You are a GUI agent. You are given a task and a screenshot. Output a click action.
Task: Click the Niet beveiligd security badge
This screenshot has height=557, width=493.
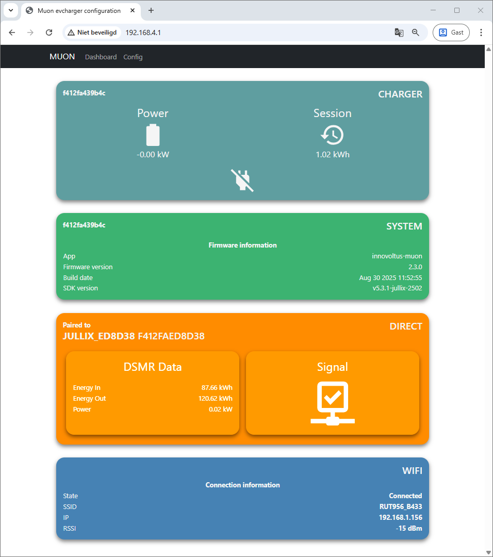pyautogui.click(x=92, y=32)
